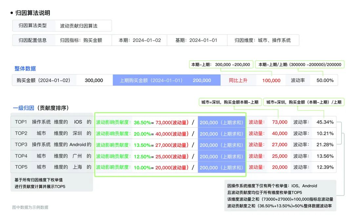The width and height of the screenshot is (354, 221).
Task: Click the 归因算法说明 heading
Action: [x=33, y=13]
